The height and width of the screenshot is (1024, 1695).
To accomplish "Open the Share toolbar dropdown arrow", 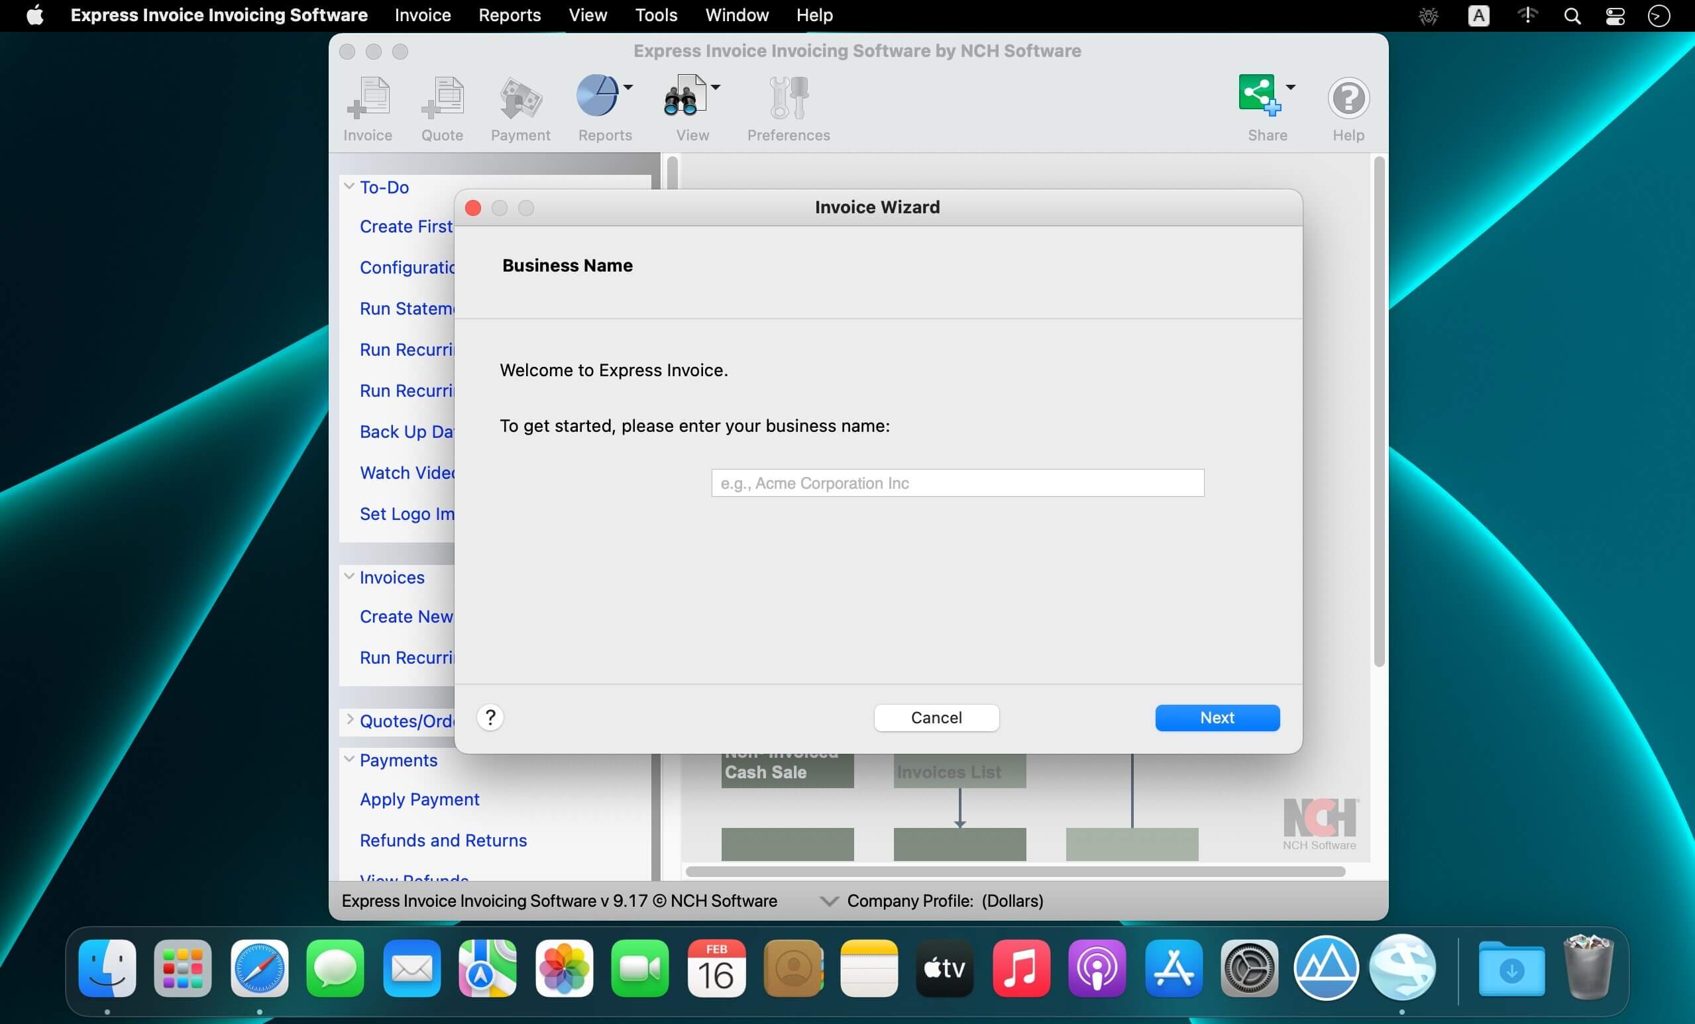I will coord(1291,87).
